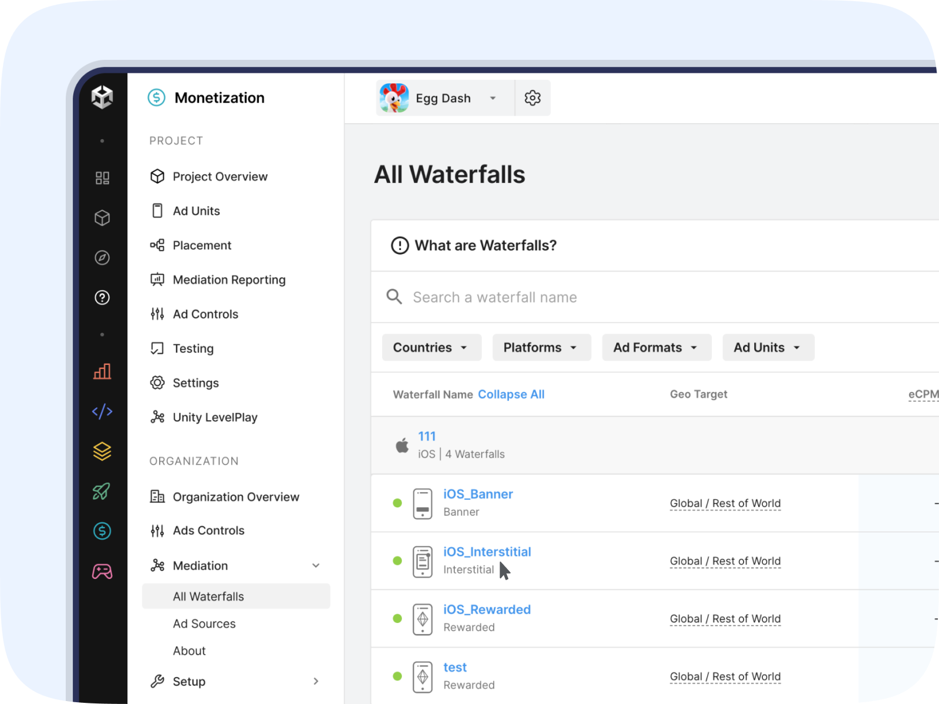The image size is (939, 704).
Task: Click Global / Rest of World for iOS_Banner
Action: click(x=725, y=503)
